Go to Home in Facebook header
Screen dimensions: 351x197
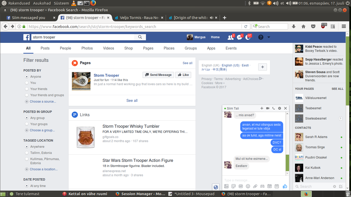click(x=215, y=37)
